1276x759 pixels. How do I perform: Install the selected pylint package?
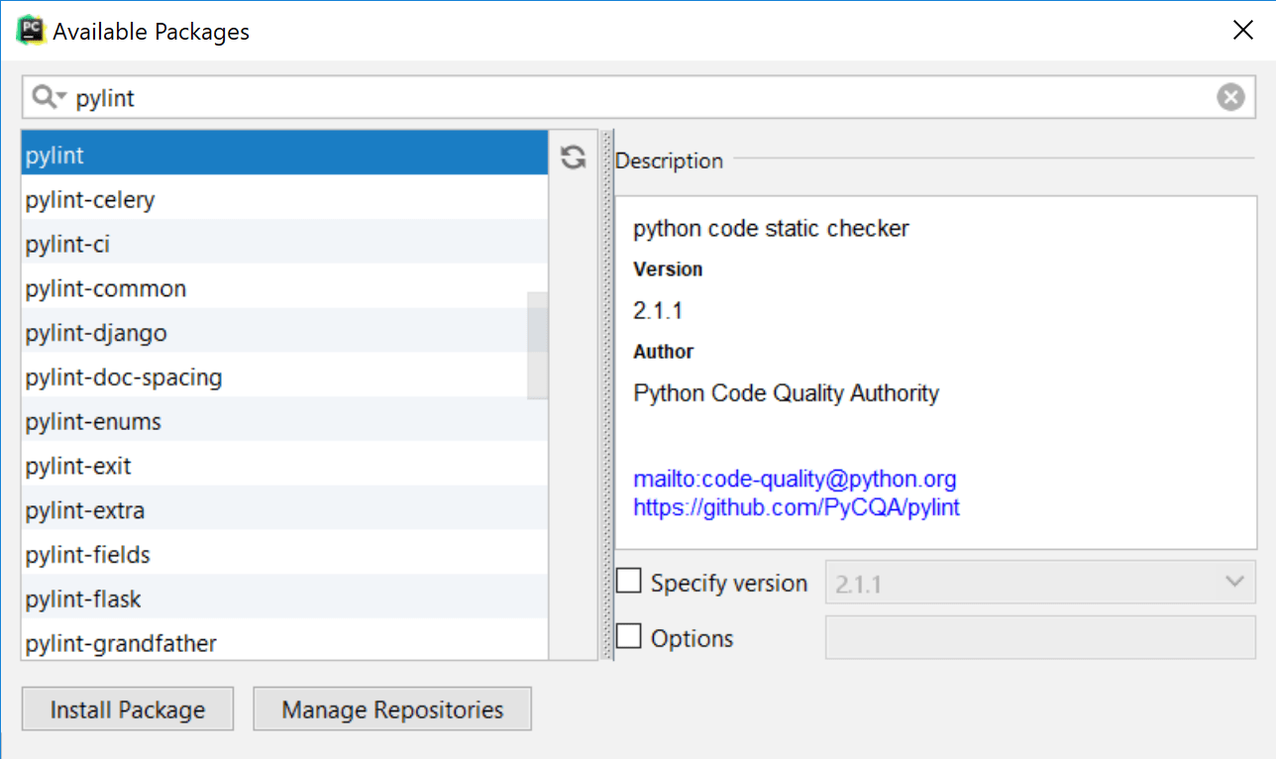point(127,708)
